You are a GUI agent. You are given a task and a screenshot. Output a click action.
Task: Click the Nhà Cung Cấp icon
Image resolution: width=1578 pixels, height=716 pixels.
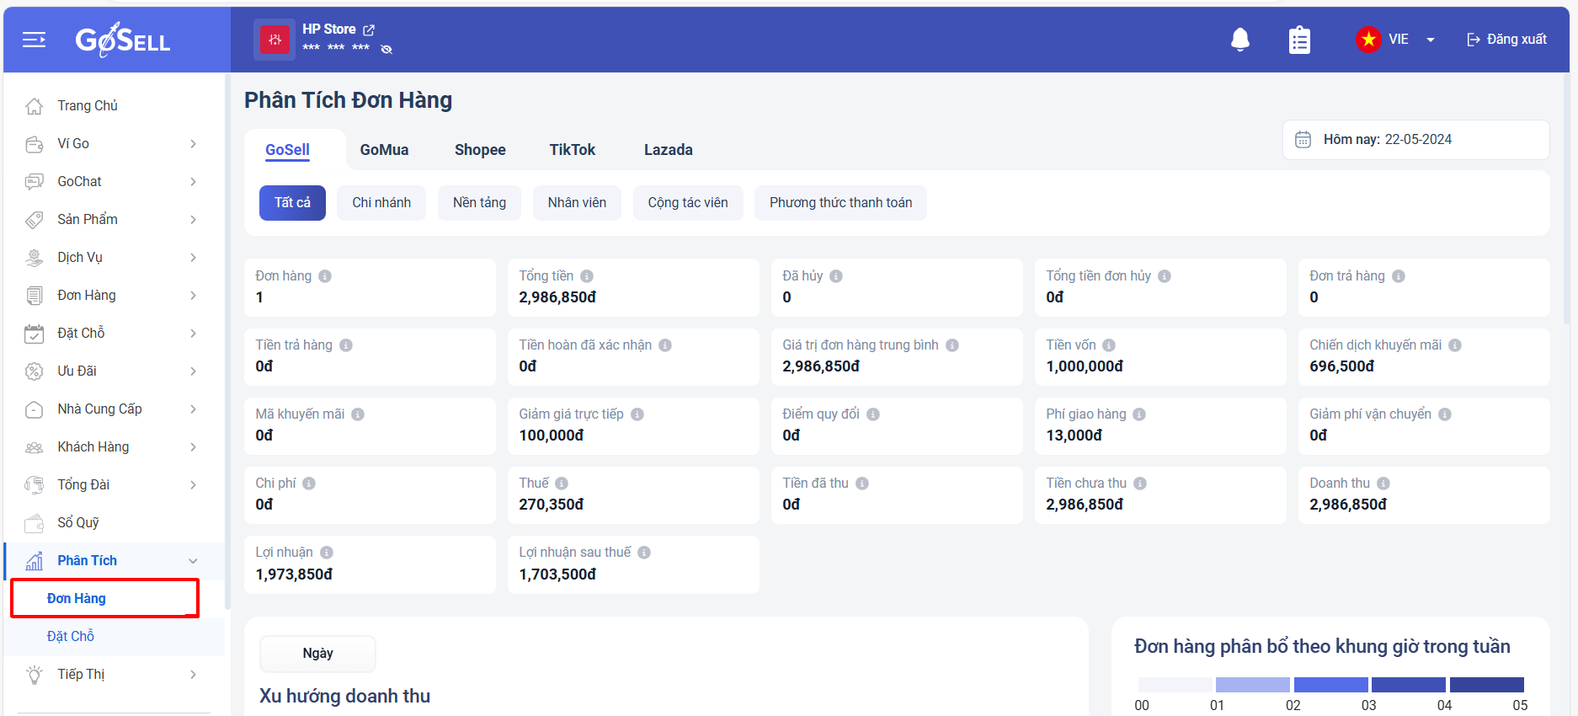click(35, 409)
